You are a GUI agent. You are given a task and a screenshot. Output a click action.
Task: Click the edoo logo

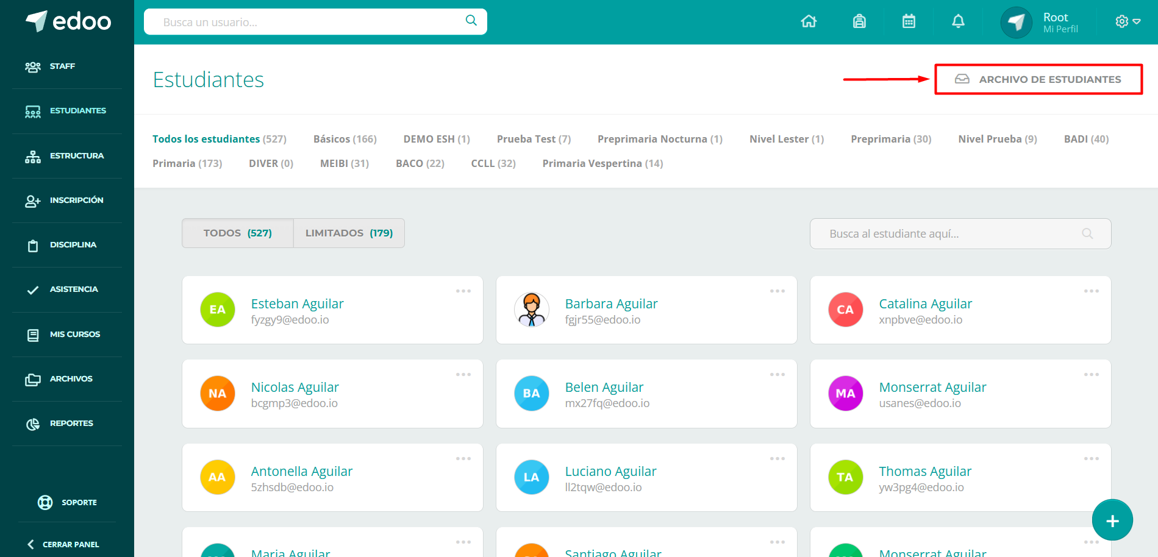[68, 21]
